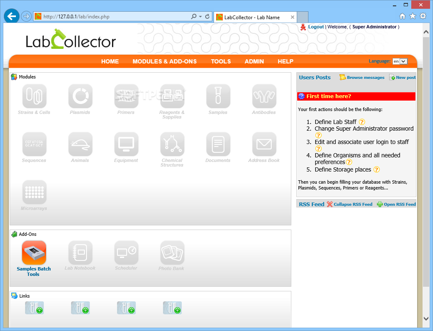Viewport: 433px width, 331px height.
Task: Select the LabCollector - Lab Name browser tab
Action: pyautogui.click(x=255, y=18)
